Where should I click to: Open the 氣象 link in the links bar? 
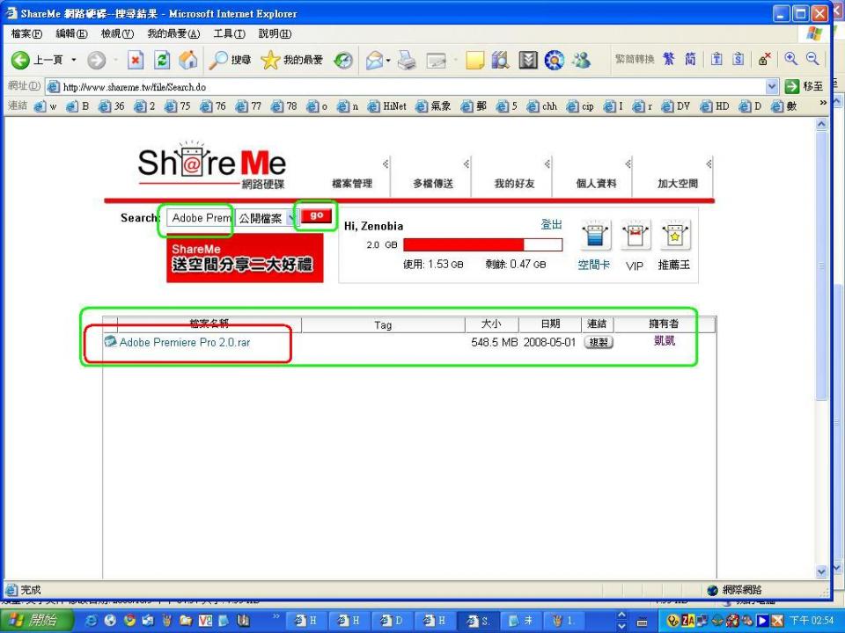[x=434, y=106]
